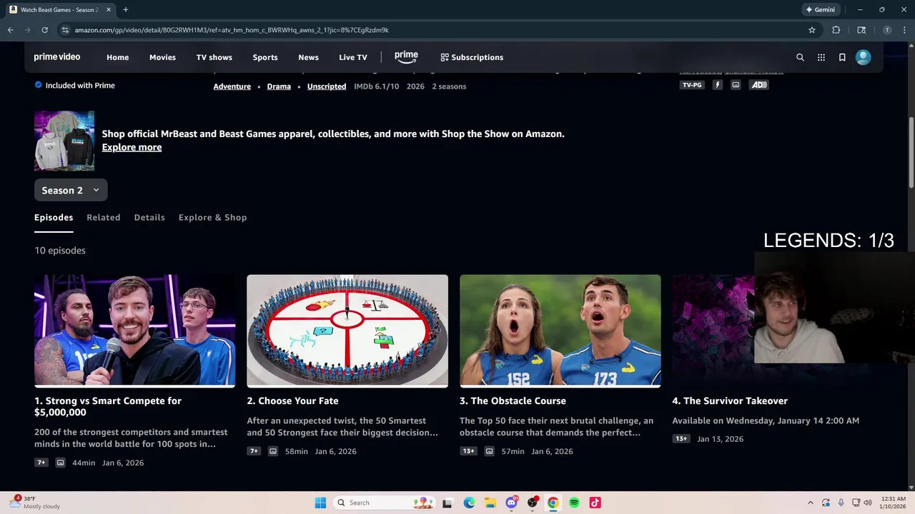
Task: Open the TV shows menu item
Action: point(214,57)
